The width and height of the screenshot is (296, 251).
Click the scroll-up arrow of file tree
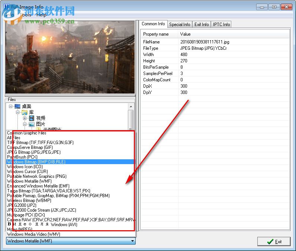pyautogui.click(x=131, y=107)
